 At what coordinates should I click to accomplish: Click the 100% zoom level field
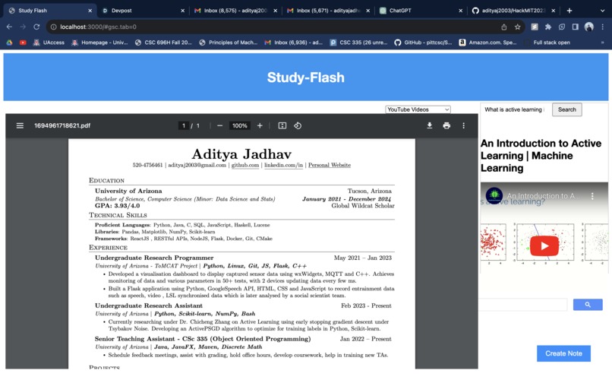click(240, 125)
